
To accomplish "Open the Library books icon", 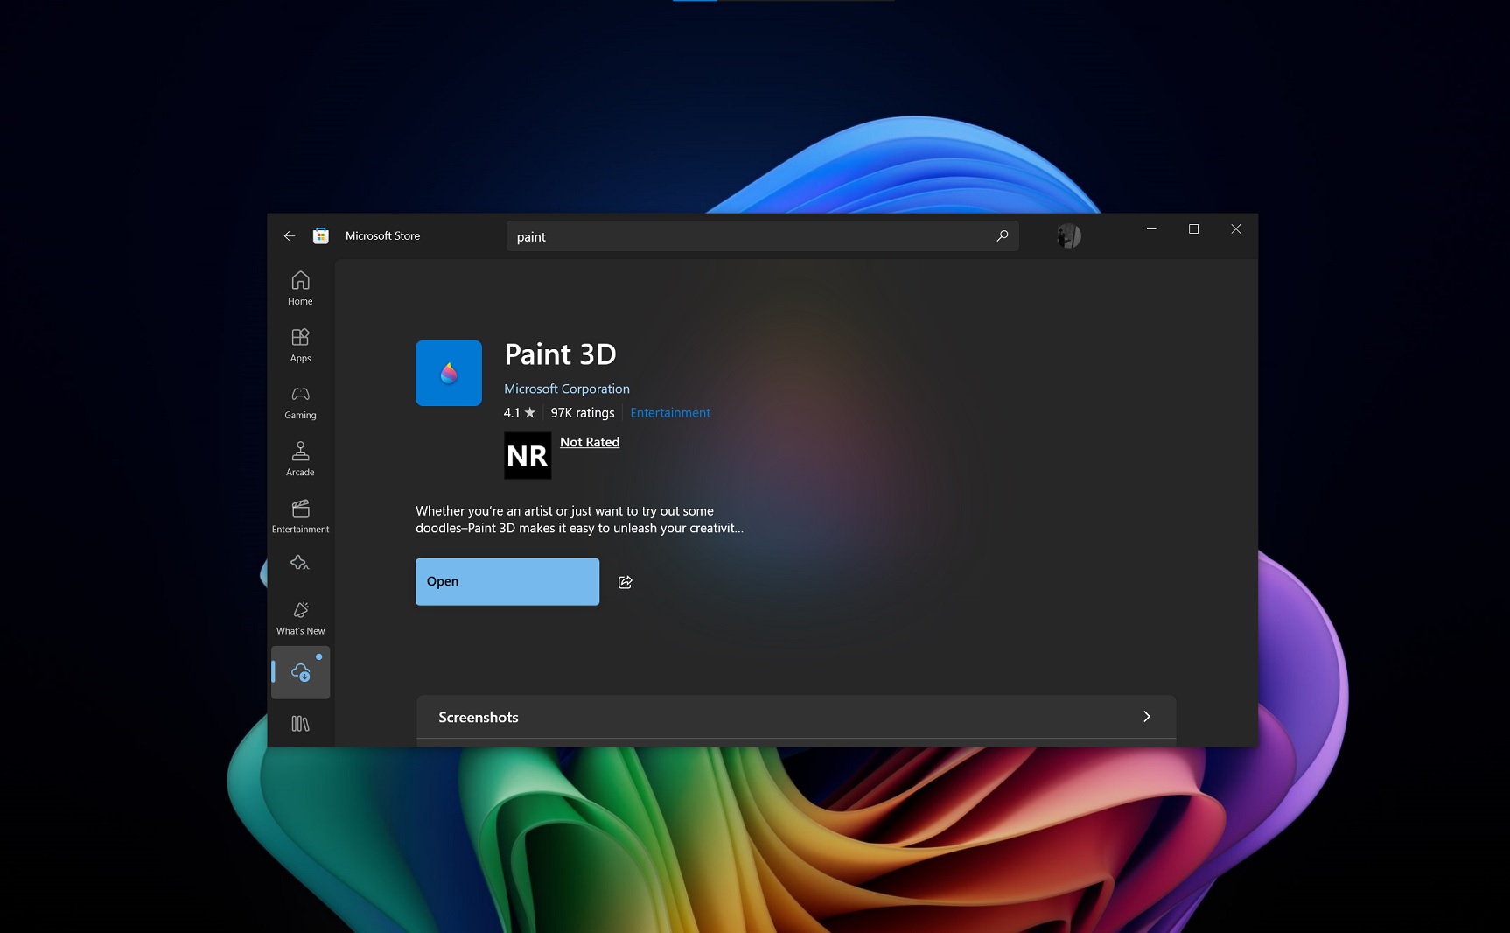I will click(x=300, y=724).
